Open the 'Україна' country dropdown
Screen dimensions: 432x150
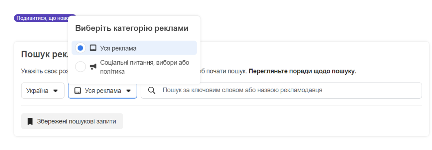click(x=38, y=91)
